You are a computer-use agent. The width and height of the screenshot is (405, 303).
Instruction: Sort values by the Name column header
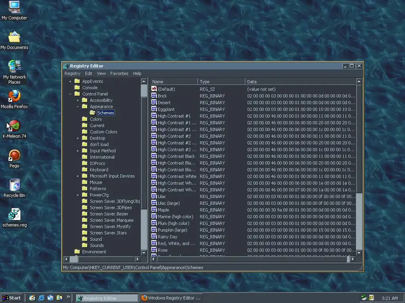[174, 81]
